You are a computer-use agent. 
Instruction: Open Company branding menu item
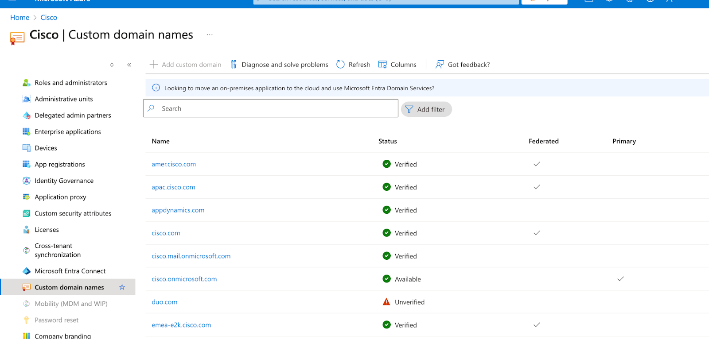62,336
